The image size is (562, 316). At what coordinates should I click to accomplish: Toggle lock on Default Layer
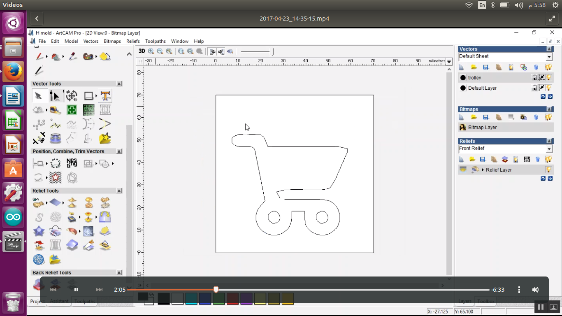click(534, 88)
